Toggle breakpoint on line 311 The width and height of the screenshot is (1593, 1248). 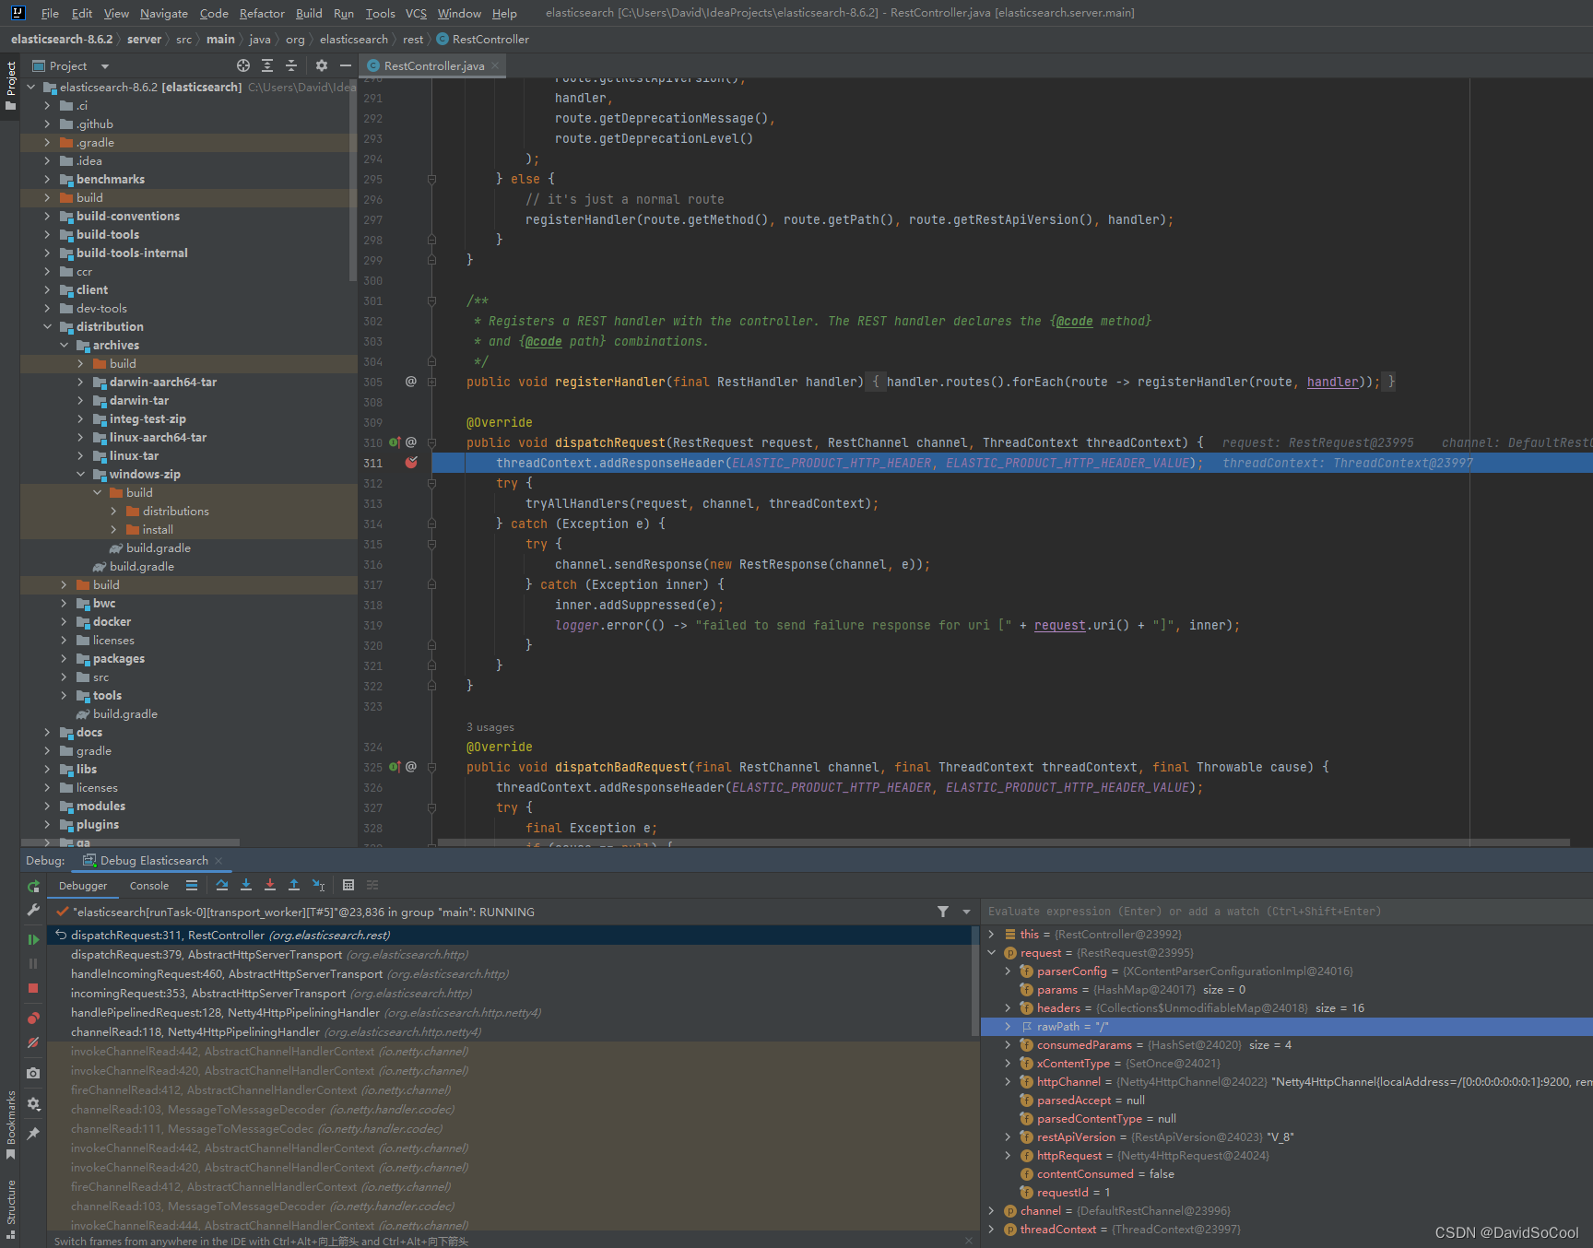pyautogui.click(x=411, y=463)
